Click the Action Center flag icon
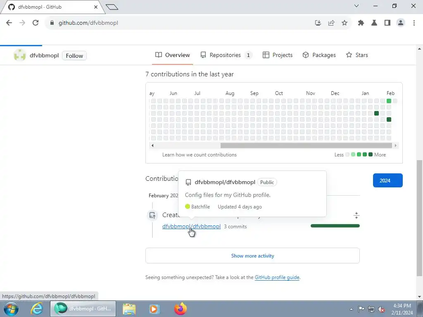This screenshot has width=423, height=317. pyautogui.click(x=361, y=309)
